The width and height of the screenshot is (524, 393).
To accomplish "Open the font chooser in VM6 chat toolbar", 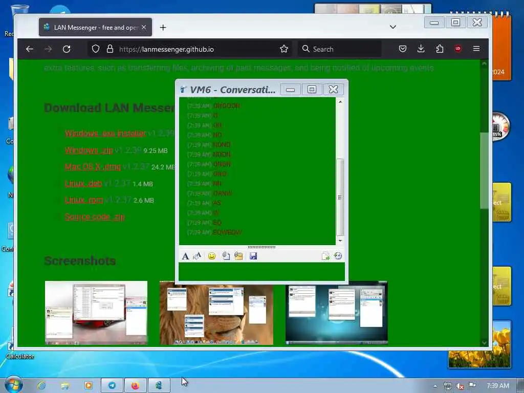I will [185, 256].
